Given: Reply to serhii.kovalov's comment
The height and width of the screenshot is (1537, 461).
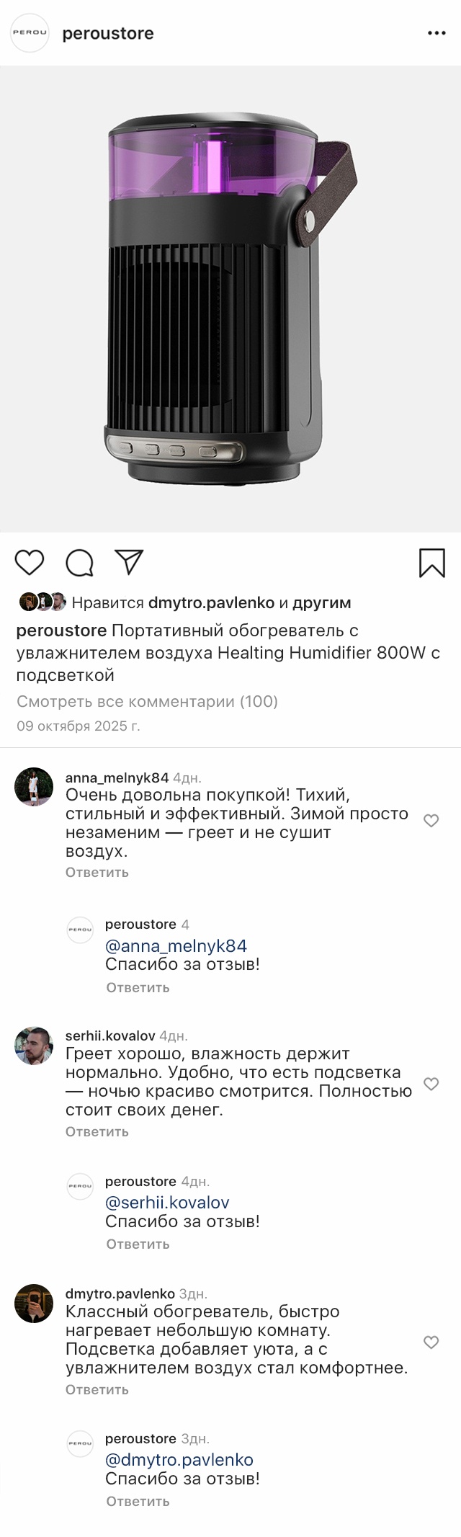Looking at the screenshot, I should point(97,1131).
